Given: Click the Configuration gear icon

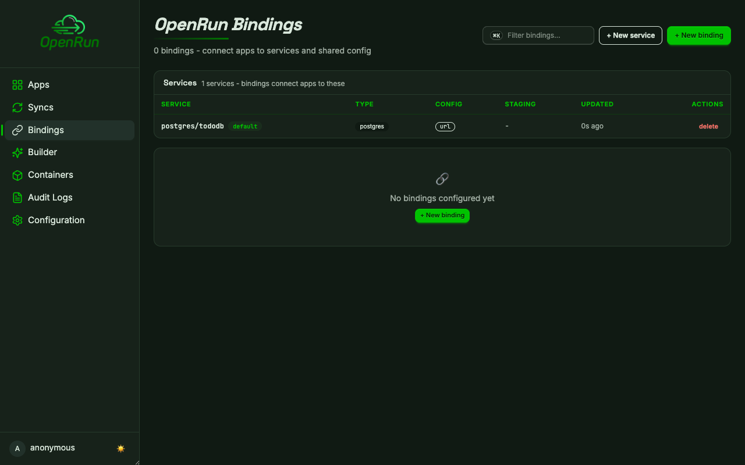Looking at the screenshot, I should click(17, 220).
